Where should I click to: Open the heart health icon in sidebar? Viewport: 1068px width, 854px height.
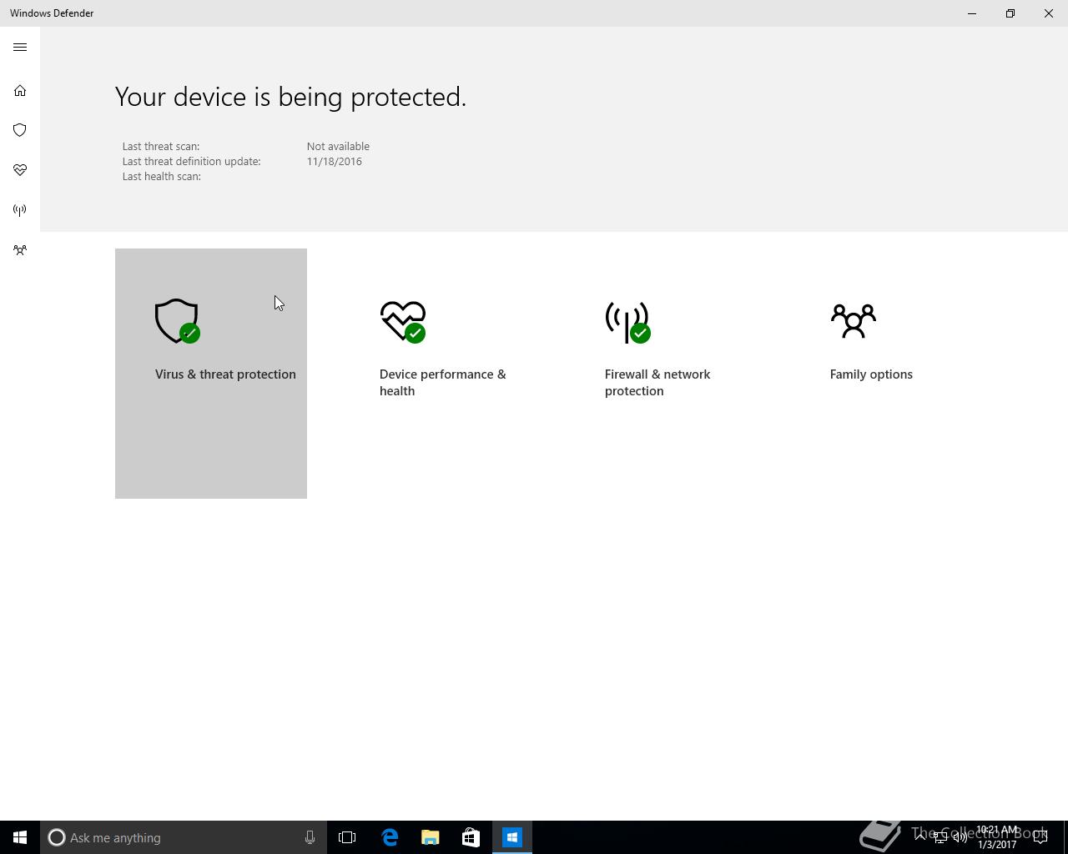20,170
